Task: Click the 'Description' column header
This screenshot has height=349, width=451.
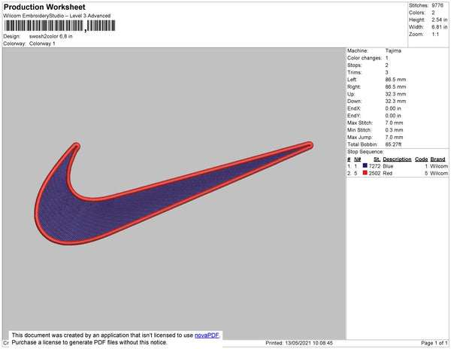Action: [397, 159]
